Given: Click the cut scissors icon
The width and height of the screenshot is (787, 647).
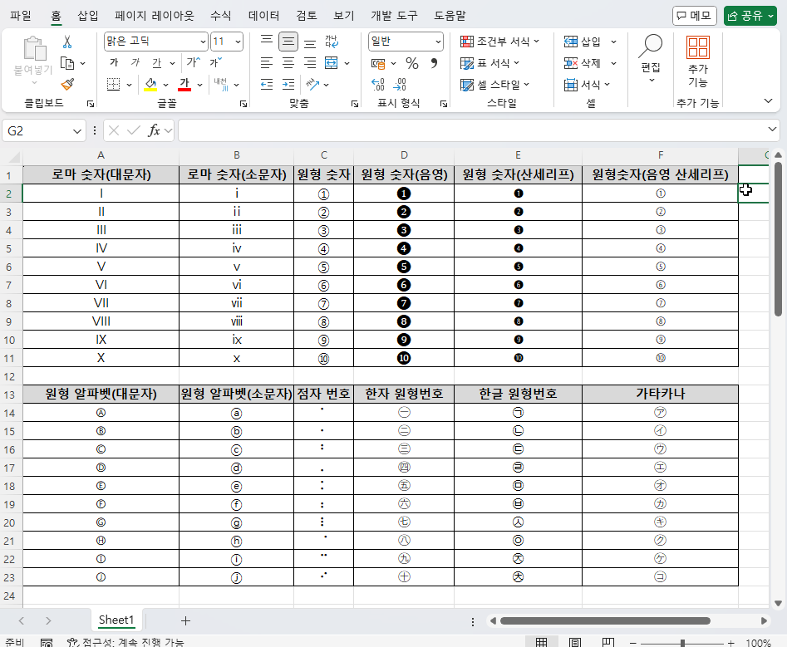Looking at the screenshot, I should pyautogui.click(x=67, y=42).
